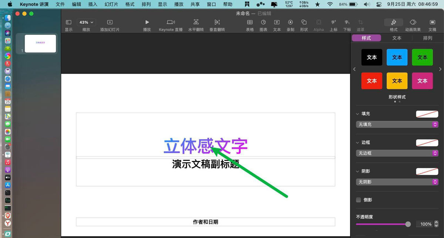Insert a table with 表格 icon
This screenshot has height=238, width=444.
(x=250, y=23)
